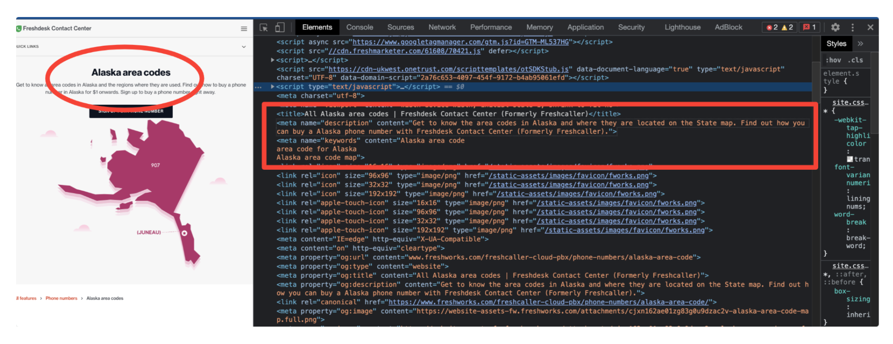Select the meta og:image element line

[542, 315]
